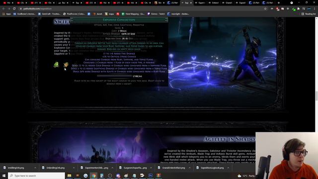
Task: Switch to the Experimenters tab
Action: tap(200, 3)
